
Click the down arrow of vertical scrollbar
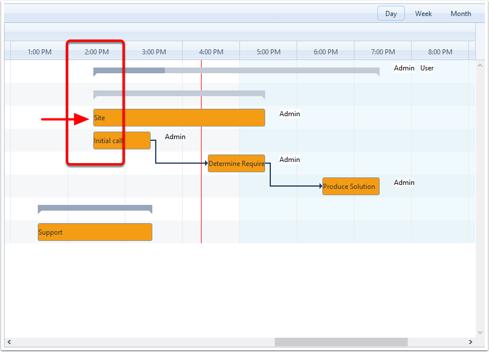(480, 333)
